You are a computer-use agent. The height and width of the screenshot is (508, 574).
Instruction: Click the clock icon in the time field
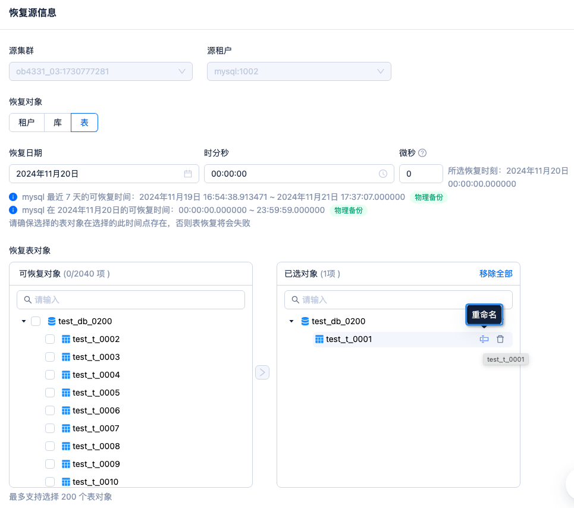point(383,174)
